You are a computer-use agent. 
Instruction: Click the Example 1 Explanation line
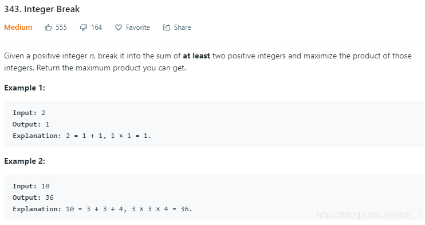click(x=82, y=136)
